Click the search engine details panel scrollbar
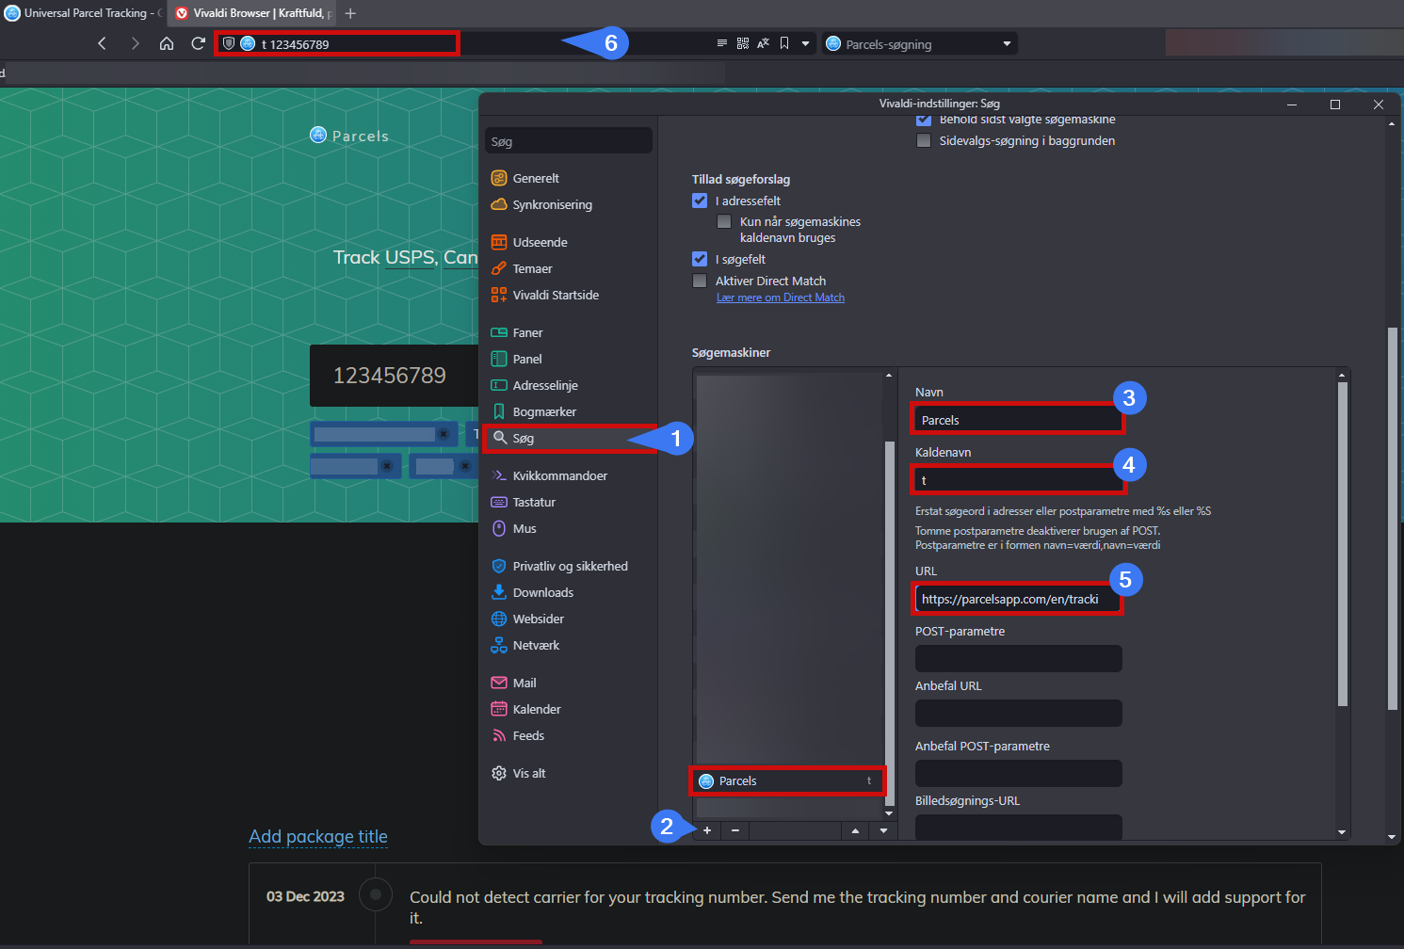 [1343, 543]
